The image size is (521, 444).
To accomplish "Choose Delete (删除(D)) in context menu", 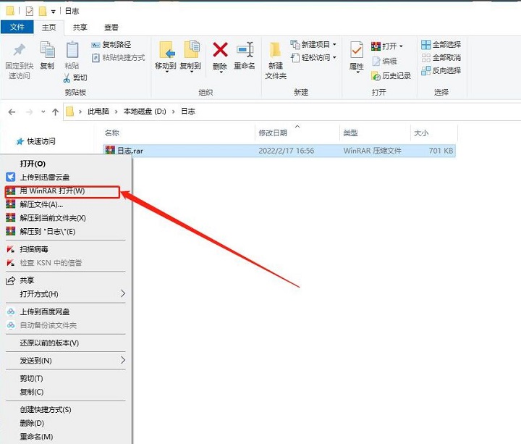I will [x=66, y=423].
